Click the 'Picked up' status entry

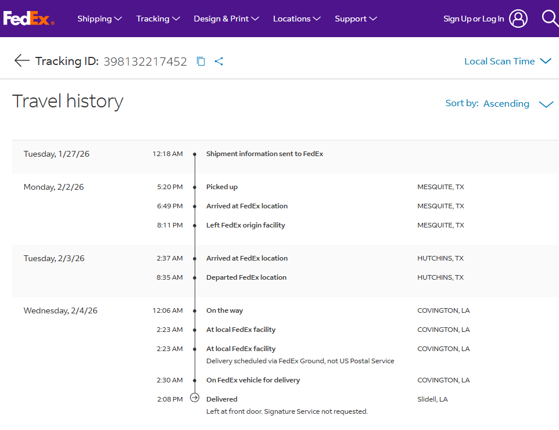[x=222, y=187]
